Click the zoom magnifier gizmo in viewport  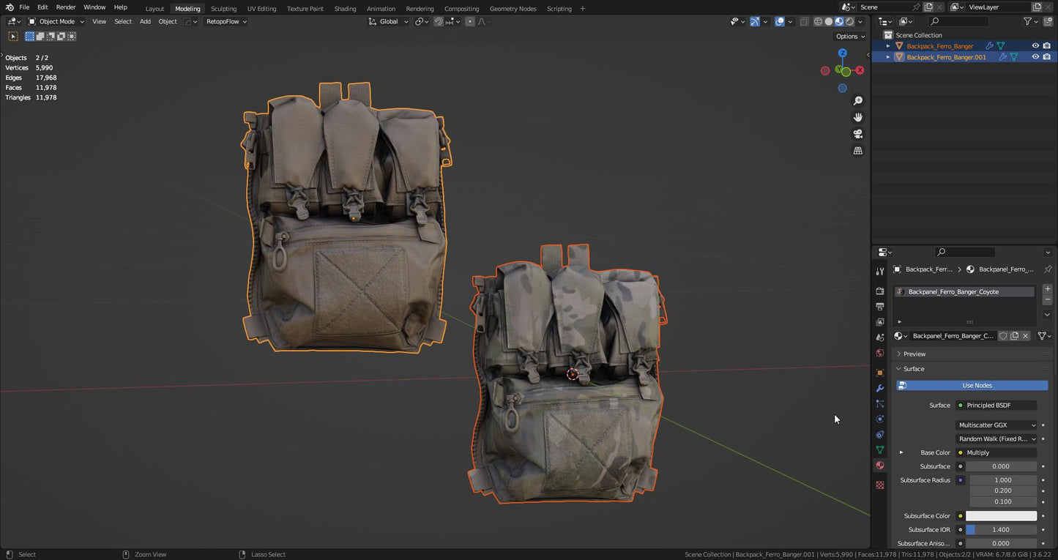pos(857,101)
